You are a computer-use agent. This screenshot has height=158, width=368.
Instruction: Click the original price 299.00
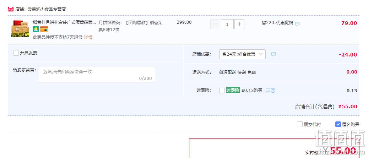click(184, 22)
